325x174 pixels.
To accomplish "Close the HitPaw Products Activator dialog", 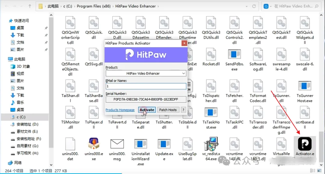I will click(184, 43).
